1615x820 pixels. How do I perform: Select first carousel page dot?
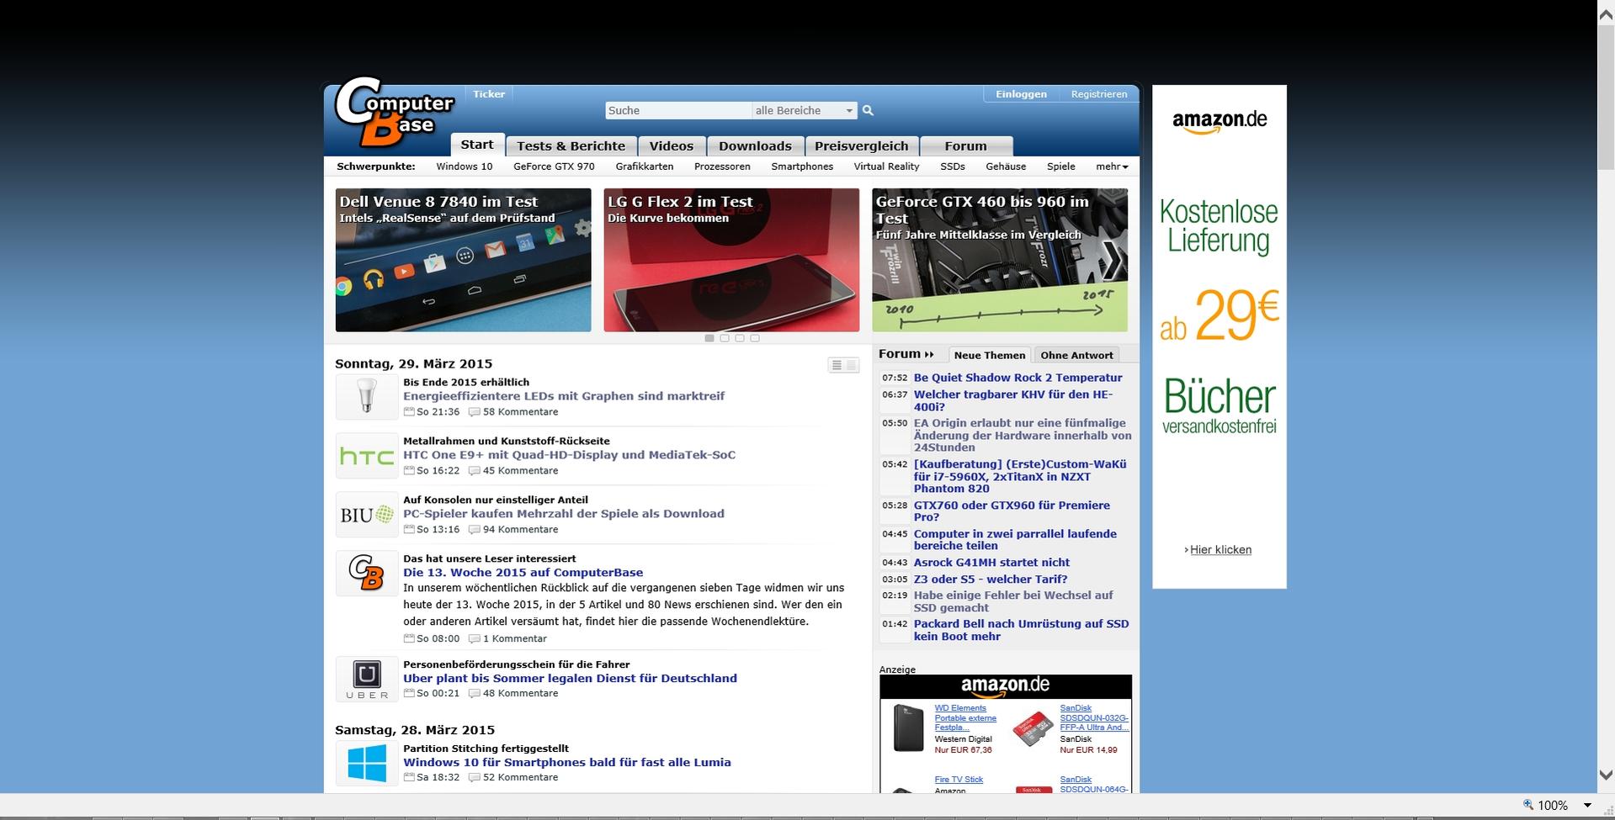[709, 338]
